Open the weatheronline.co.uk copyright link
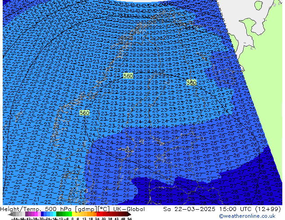The height and width of the screenshot is (220, 285). click(x=247, y=216)
